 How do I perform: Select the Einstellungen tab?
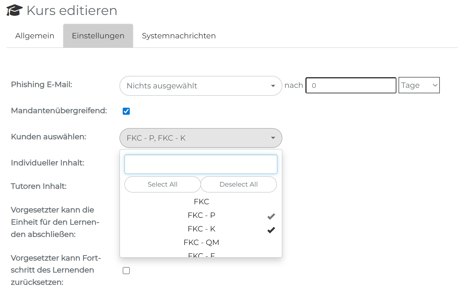click(x=98, y=36)
